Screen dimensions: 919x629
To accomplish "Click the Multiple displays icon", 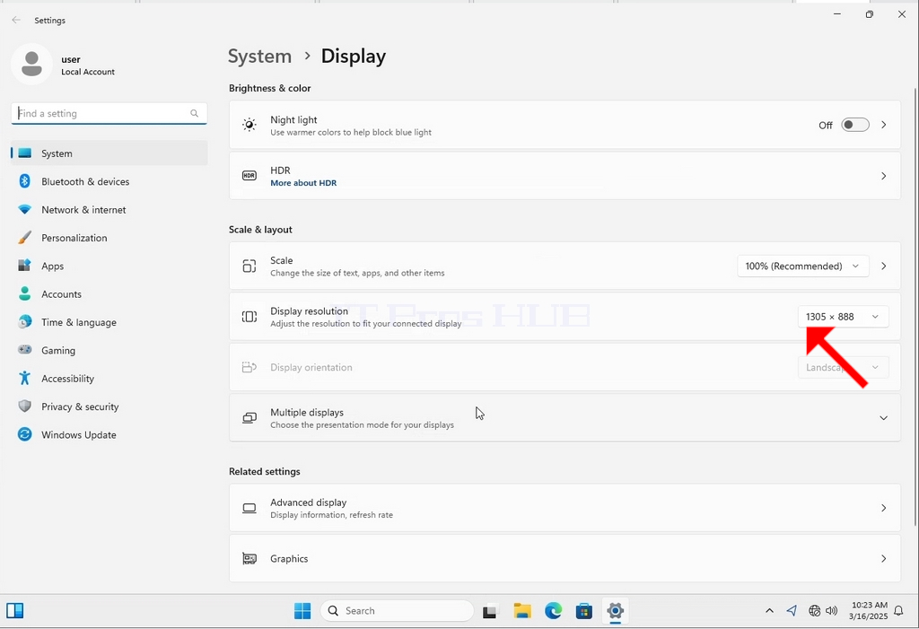I will [x=249, y=418].
